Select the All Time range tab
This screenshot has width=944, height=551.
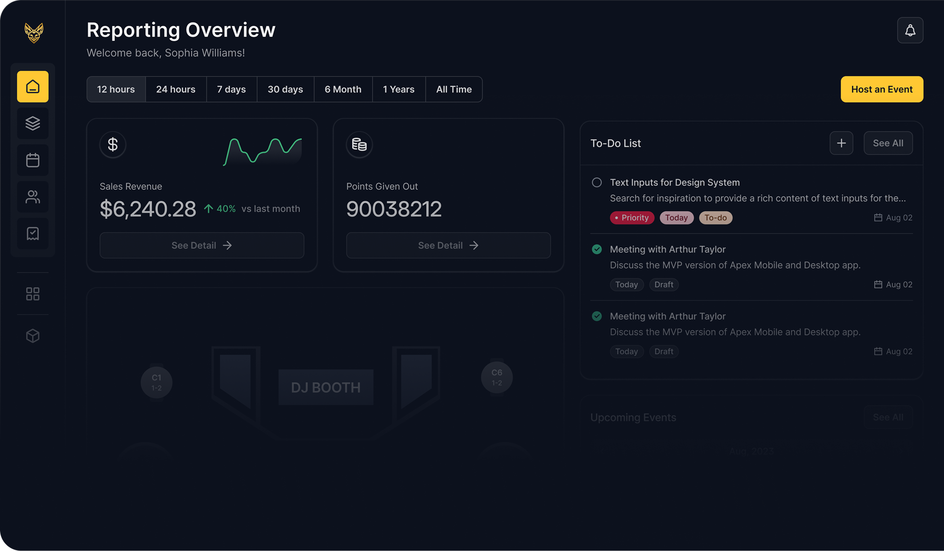pyautogui.click(x=453, y=89)
